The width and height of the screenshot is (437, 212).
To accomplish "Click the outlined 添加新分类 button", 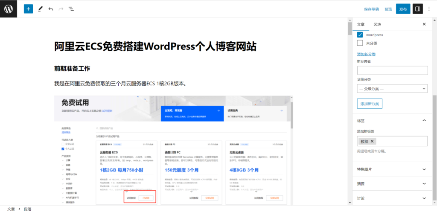I will pos(370,104).
